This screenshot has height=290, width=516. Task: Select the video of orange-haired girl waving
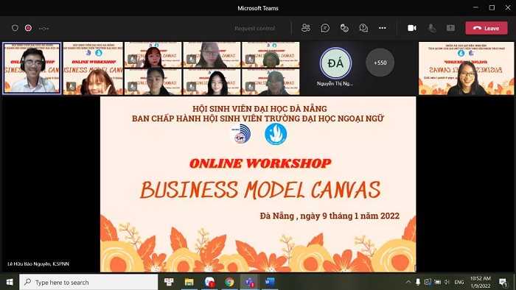point(93,68)
